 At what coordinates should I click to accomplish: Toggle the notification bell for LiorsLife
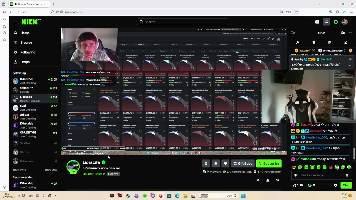216,164
